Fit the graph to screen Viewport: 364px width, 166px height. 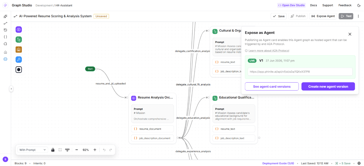(60, 150)
